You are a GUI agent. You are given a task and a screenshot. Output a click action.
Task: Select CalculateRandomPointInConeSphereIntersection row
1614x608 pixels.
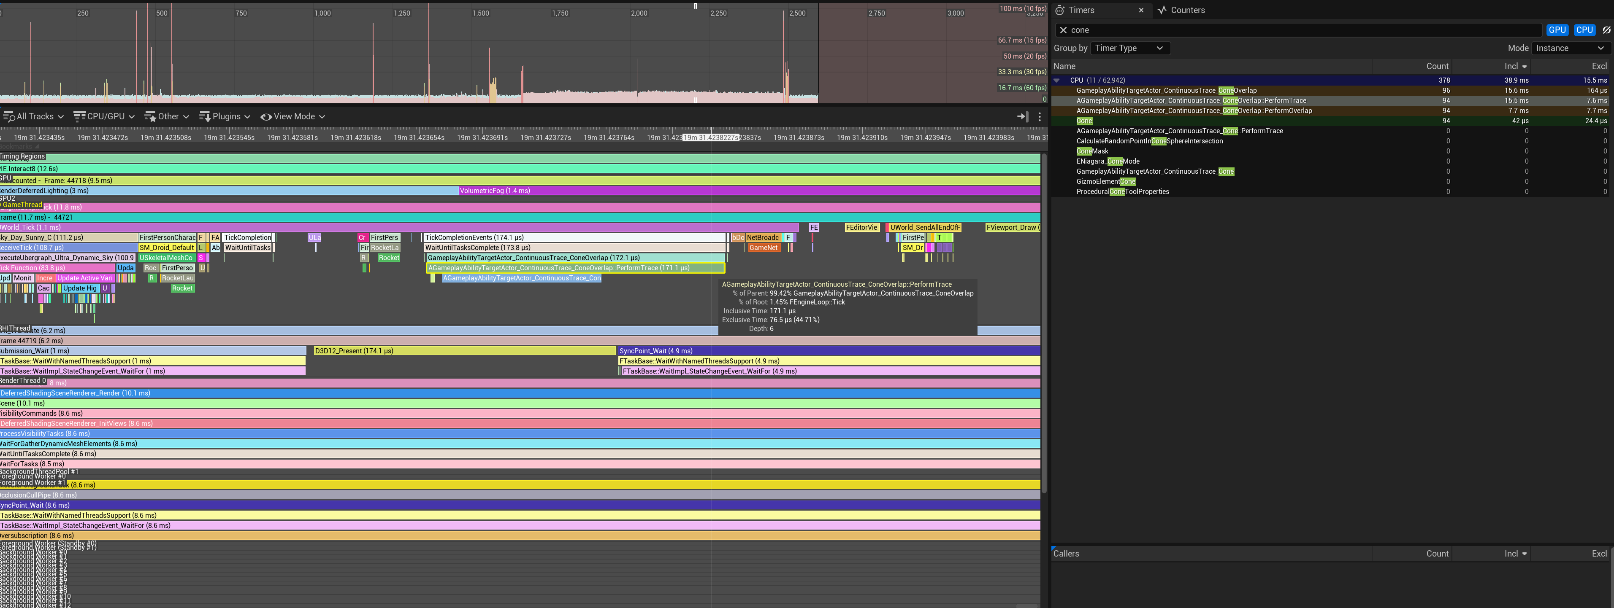(x=1330, y=141)
